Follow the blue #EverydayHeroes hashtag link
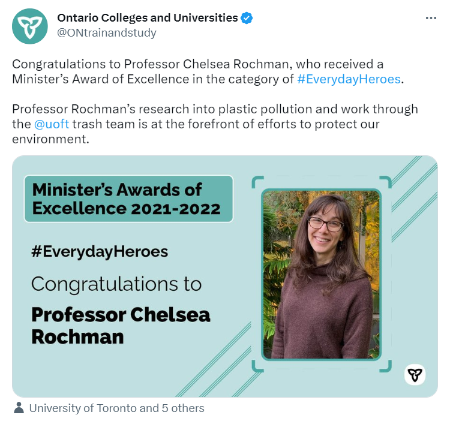The image size is (450, 421). point(349,79)
